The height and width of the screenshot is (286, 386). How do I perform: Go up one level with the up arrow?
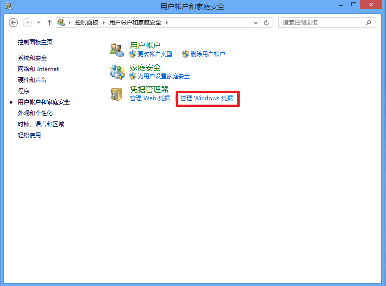point(50,23)
